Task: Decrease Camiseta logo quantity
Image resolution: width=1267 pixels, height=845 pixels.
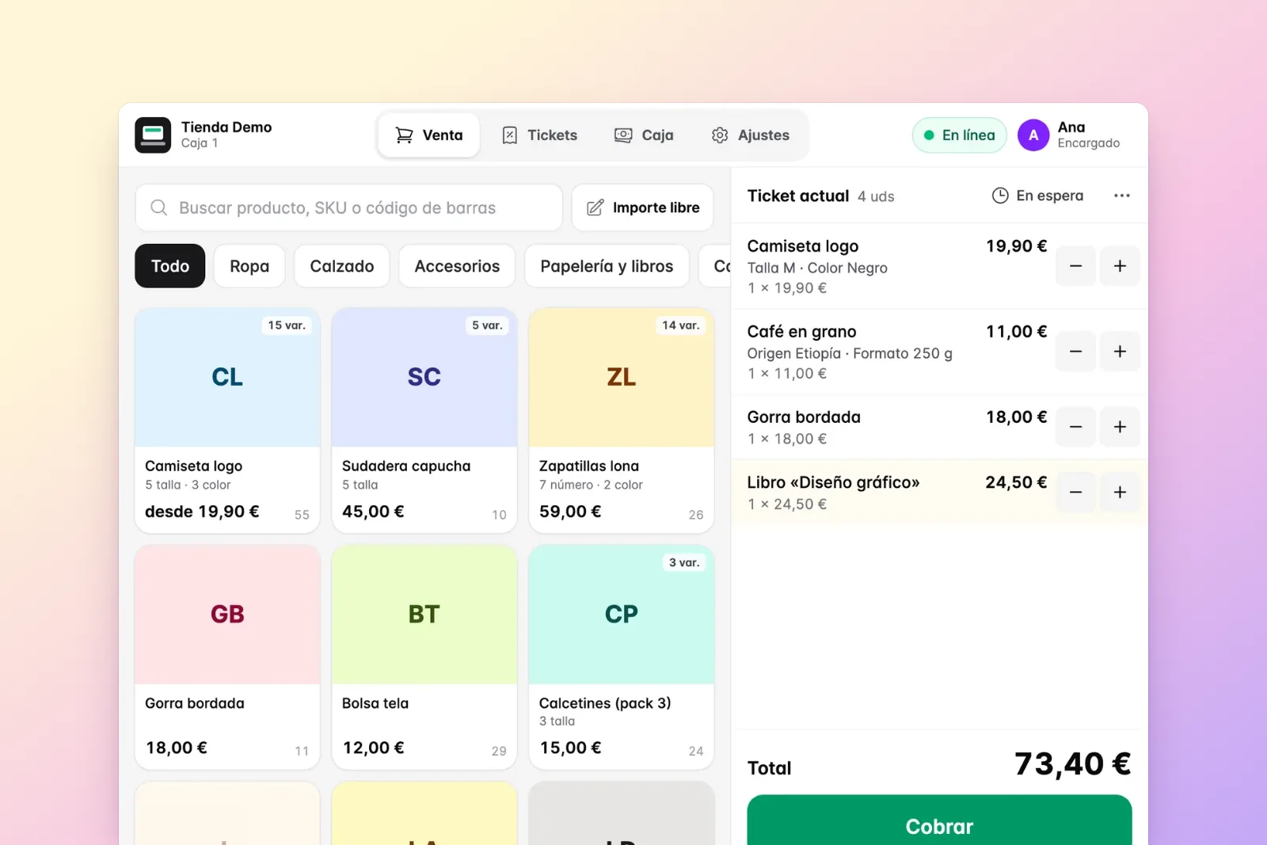Action: (x=1075, y=266)
